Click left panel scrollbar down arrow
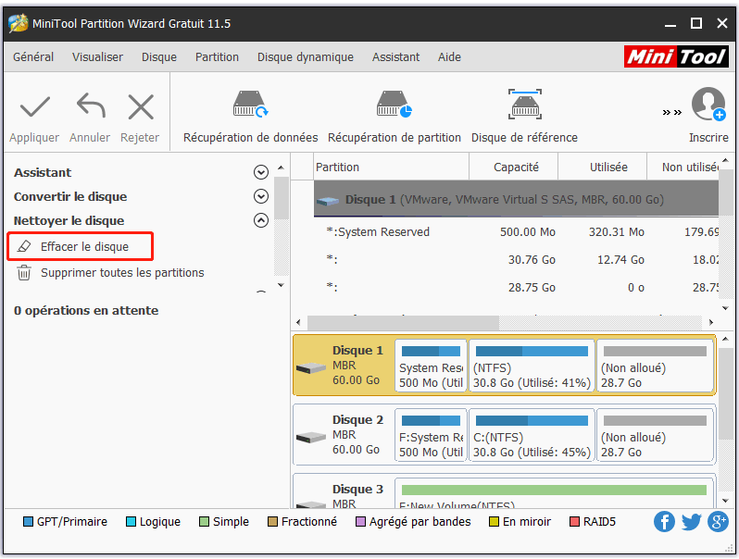This screenshot has height=559, width=739. [x=281, y=285]
